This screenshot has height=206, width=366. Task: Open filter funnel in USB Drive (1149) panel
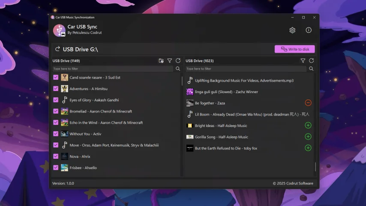170,61
